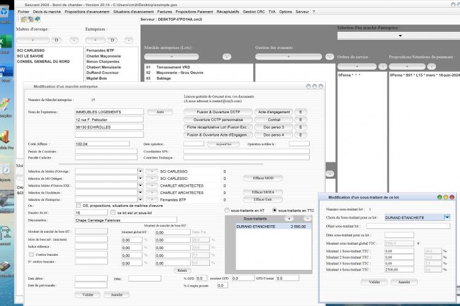Add a Proposition/Situation de paiement
This screenshot has height=306, width=460.
(x=407, y=67)
